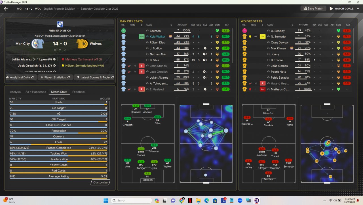363x205 pixels.
Task: Click the xG statistic row
Action: 58,114
